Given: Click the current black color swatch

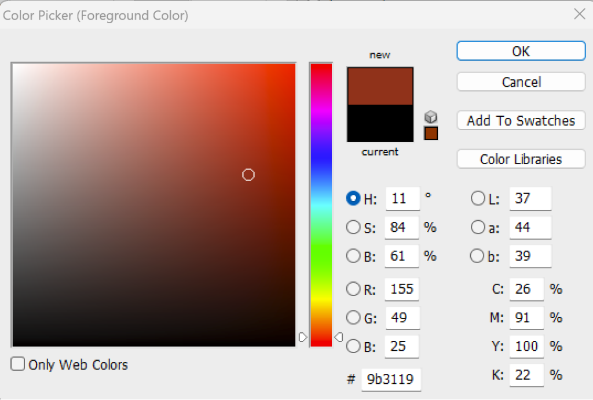Looking at the screenshot, I should click(x=380, y=123).
